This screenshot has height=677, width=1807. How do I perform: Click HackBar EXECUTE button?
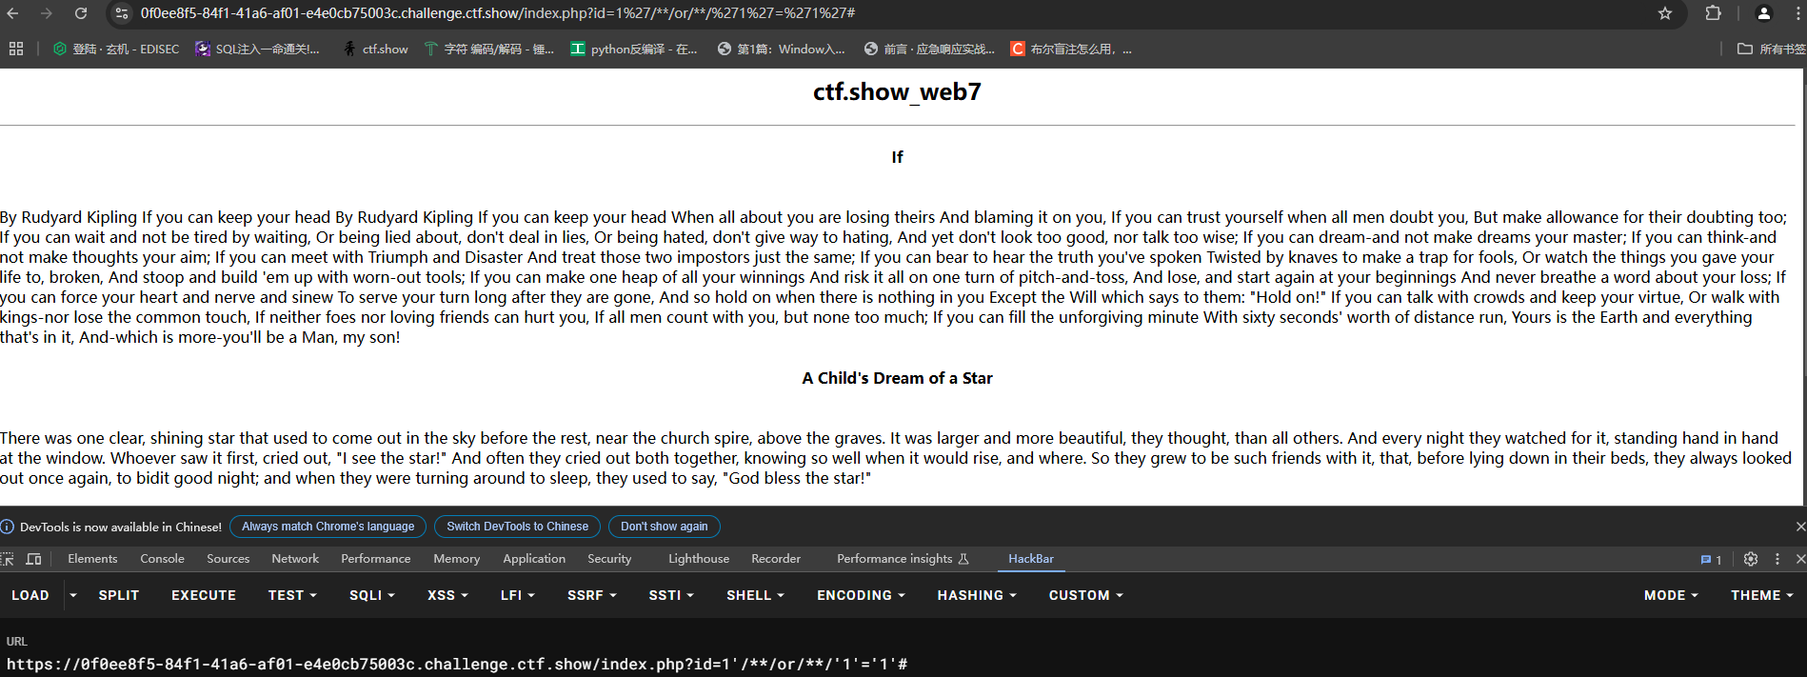click(204, 595)
